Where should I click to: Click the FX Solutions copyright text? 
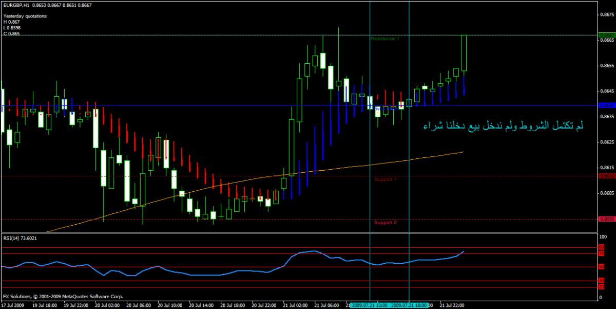coord(63,297)
